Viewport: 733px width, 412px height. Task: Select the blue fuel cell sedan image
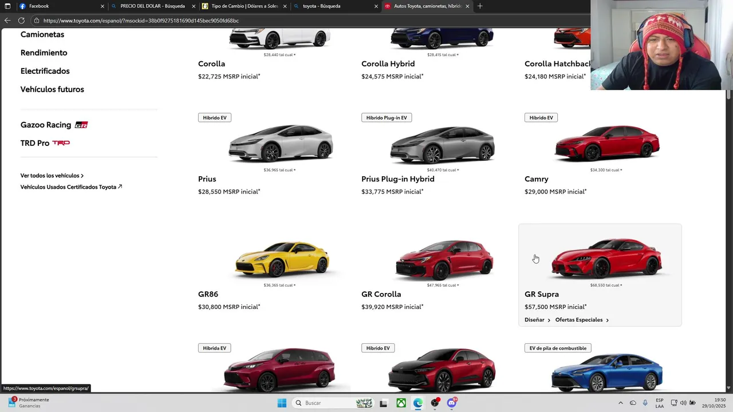point(606,373)
